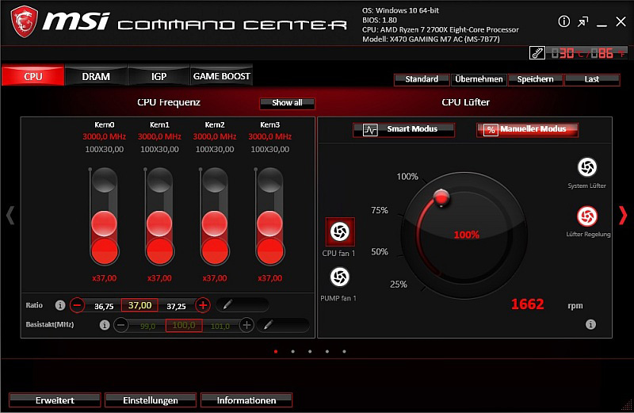634x413 pixels.
Task: Open the Lüfter Regelung icon
Action: coord(587,216)
